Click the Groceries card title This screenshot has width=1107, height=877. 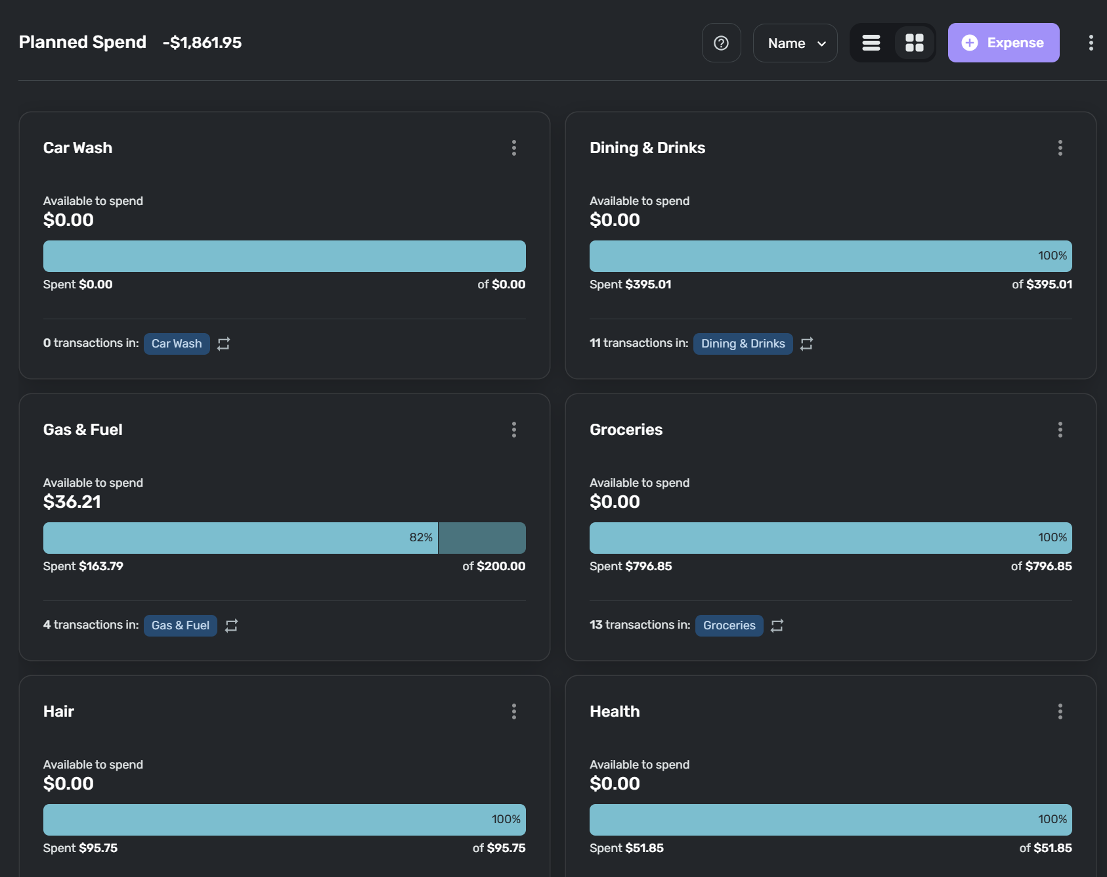coord(626,430)
